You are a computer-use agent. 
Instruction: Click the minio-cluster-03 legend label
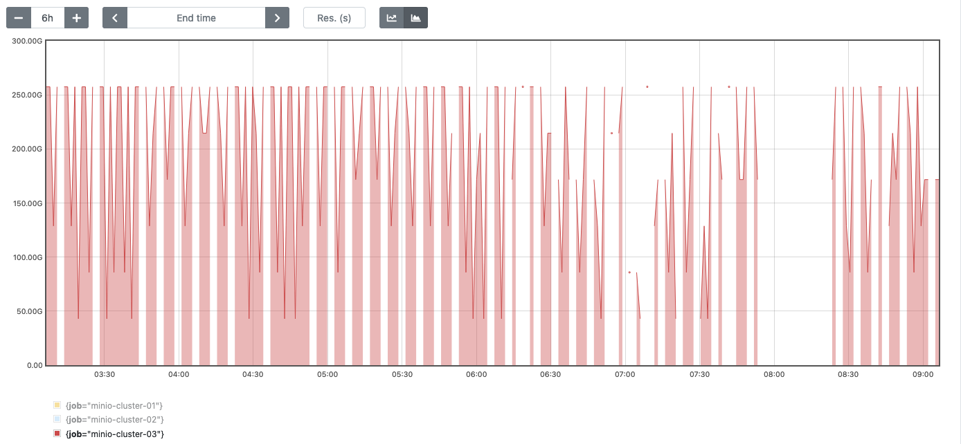click(x=114, y=434)
